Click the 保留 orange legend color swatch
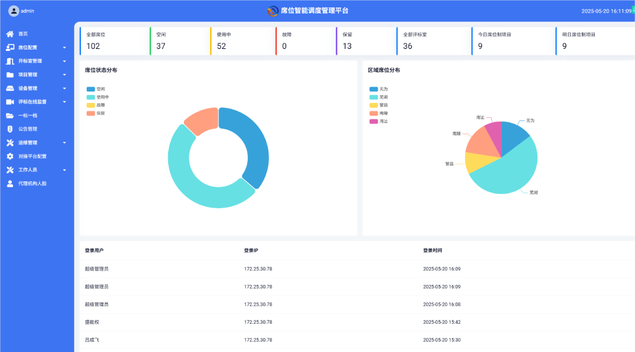This screenshot has height=352, width=635. pyautogui.click(x=91, y=114)
